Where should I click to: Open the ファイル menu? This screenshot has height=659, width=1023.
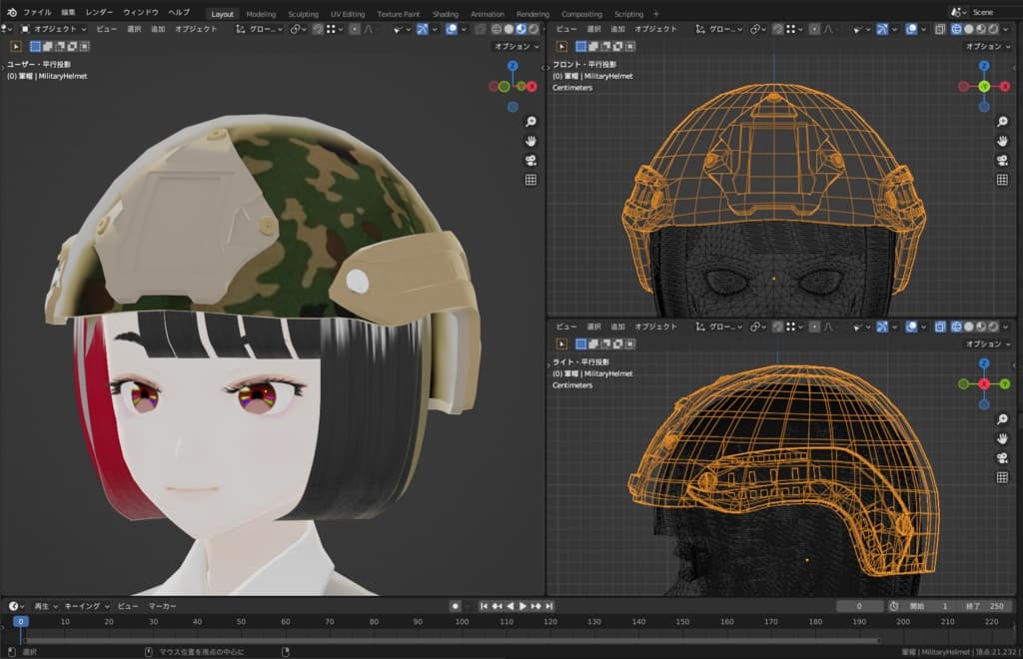pos(37,13)
